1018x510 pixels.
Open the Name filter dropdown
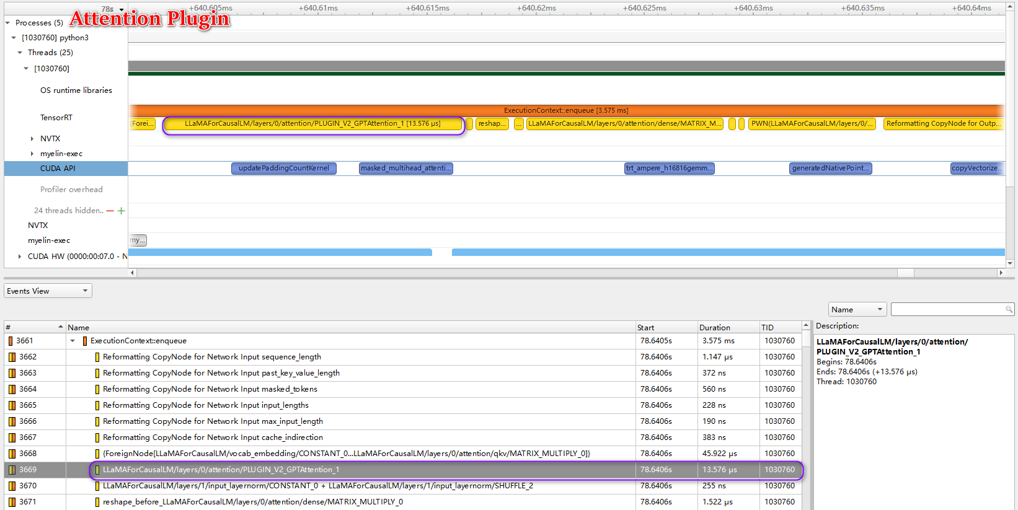point(857,309)
